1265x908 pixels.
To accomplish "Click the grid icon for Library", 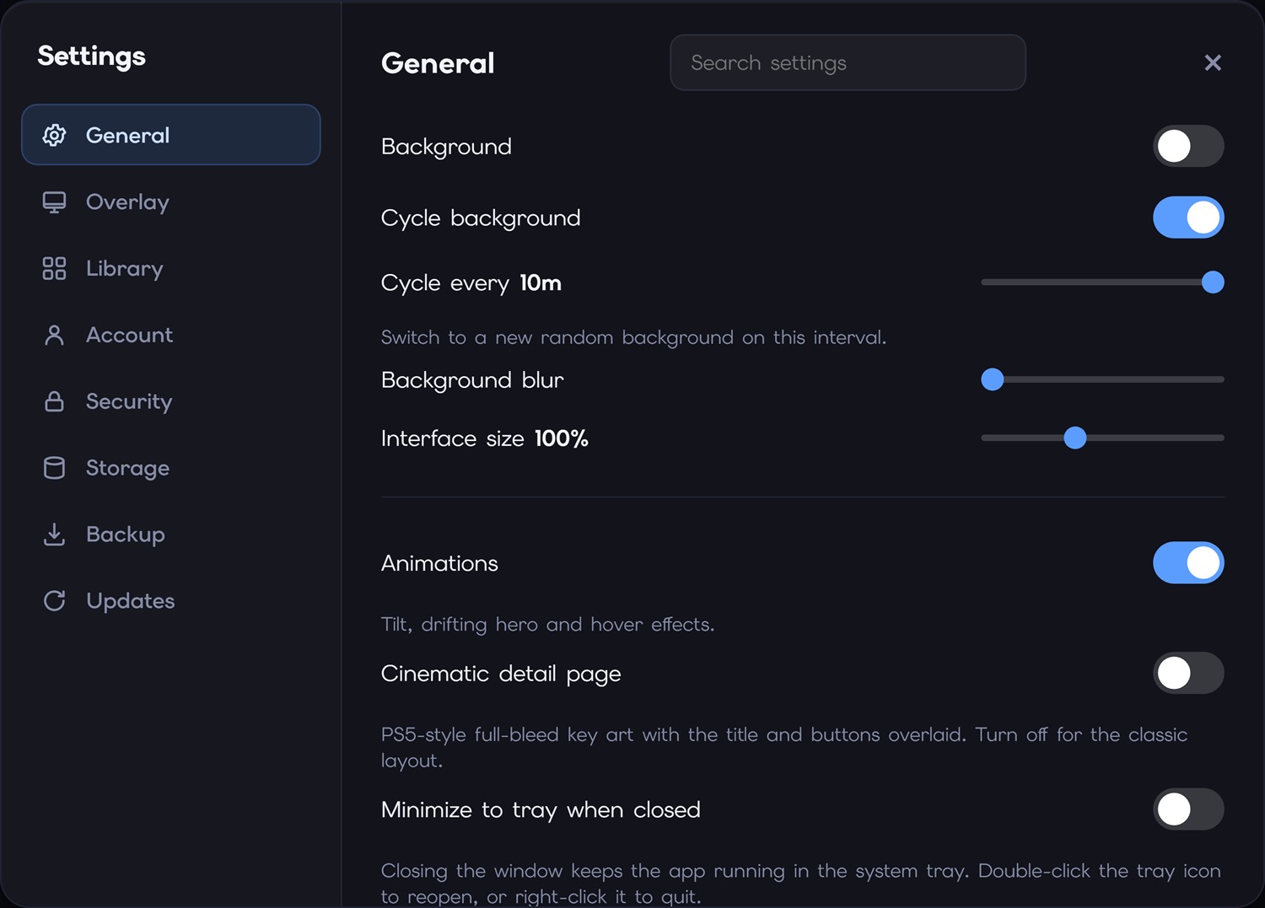I will [54, 268].
